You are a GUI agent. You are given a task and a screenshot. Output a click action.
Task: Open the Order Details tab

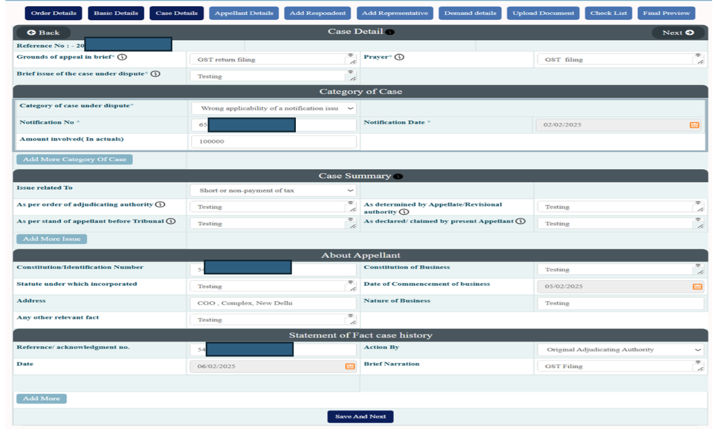tap(54, 13)
